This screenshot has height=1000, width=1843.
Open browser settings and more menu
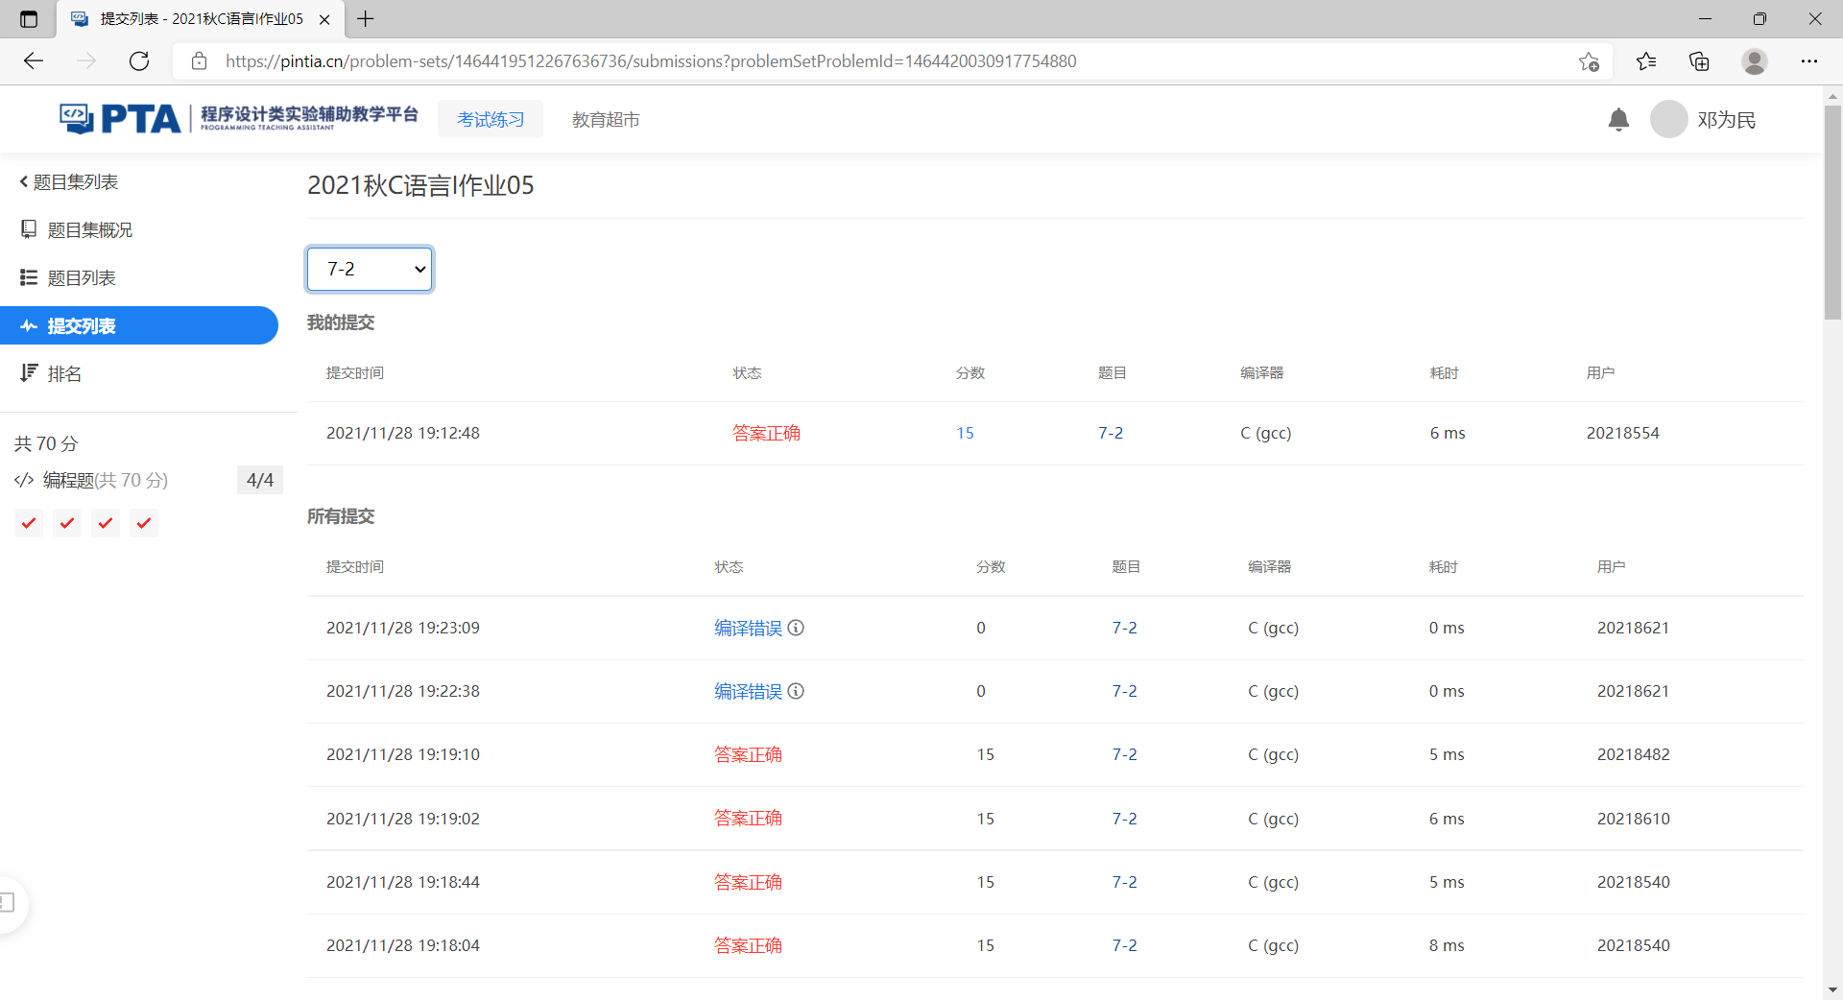pyautogui.click(x=1809, y=61)
